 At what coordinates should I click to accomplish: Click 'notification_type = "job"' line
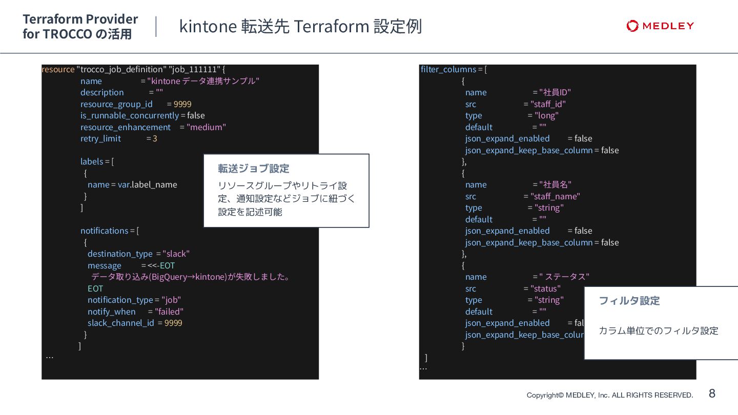[x=134, y=300]
